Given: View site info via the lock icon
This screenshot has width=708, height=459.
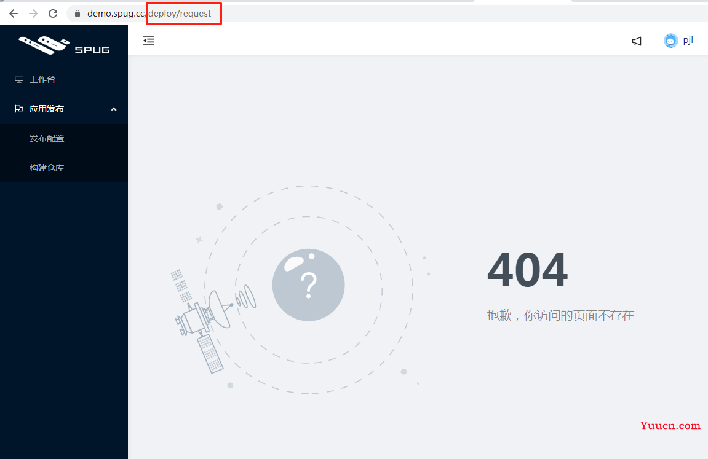Looking at the screenshot, I should 78,14.
